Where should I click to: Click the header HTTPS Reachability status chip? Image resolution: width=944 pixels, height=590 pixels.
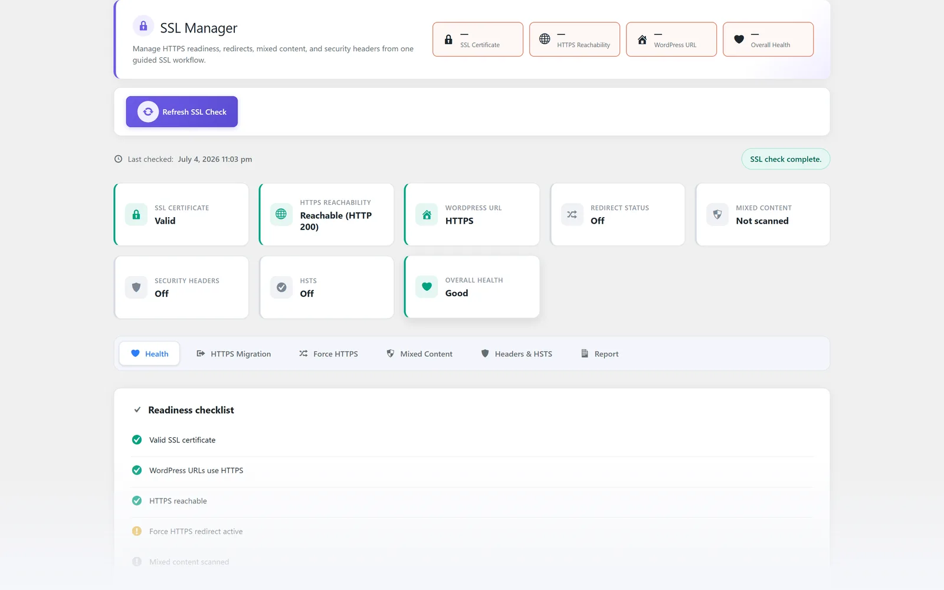575,40
